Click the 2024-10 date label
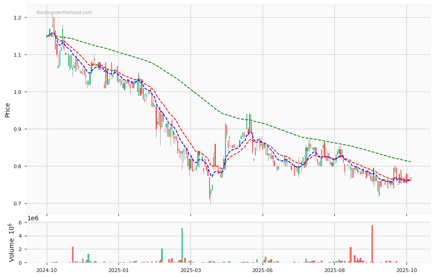435x277 pixels. (x=46, y=271)
